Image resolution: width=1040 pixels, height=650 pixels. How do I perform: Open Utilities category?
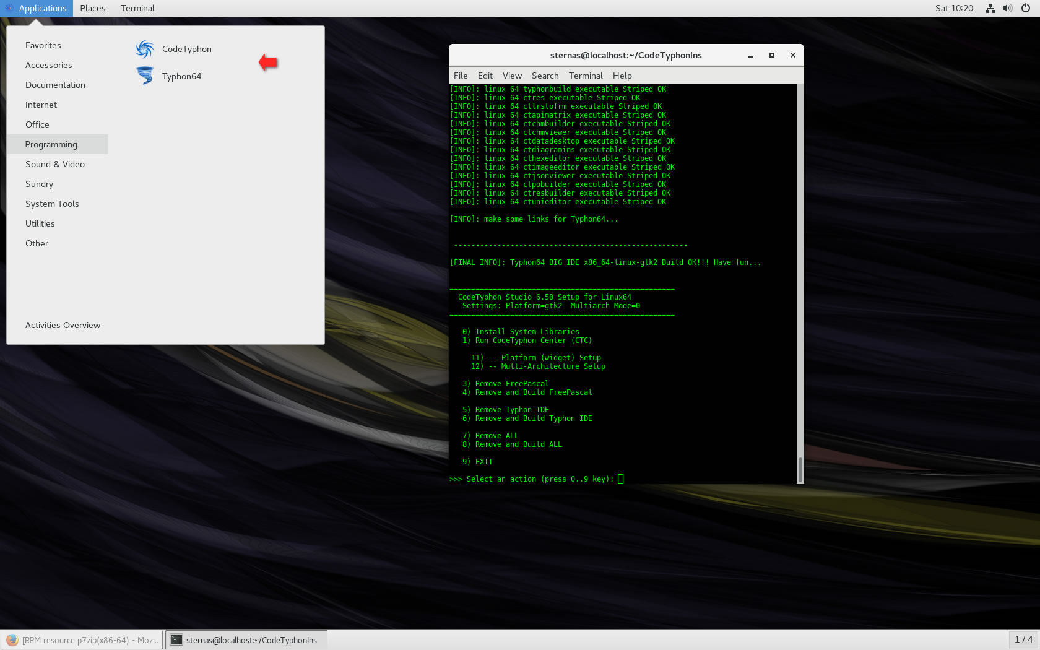pyautogui.click(x=57, y=223)
